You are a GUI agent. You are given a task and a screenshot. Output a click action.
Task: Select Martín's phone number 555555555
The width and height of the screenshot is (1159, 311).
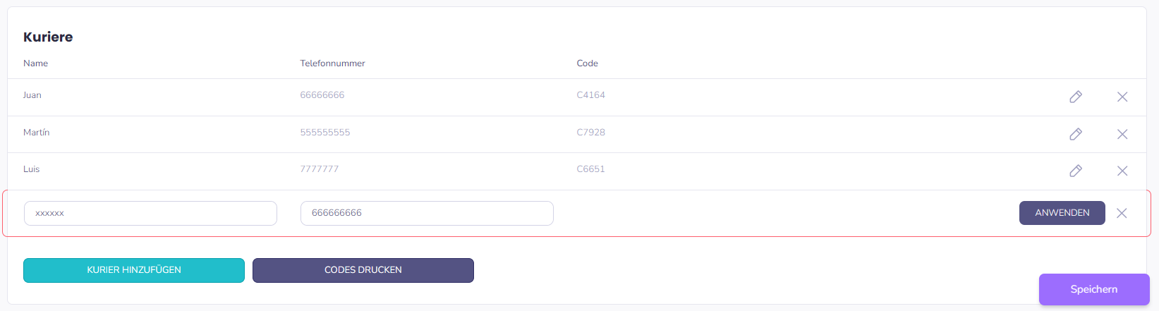[x=324, y=133]
